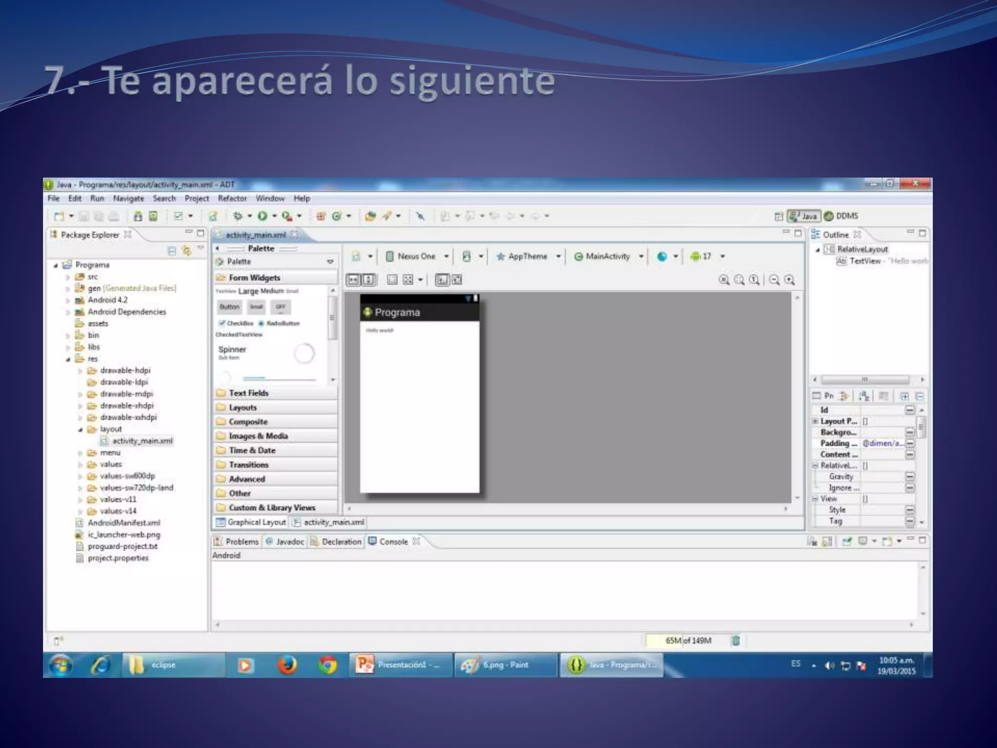The width and height of the screenshot is (997, 748).
Task: Open the Text Fields palette category
Action: click(x=248, y=393)
